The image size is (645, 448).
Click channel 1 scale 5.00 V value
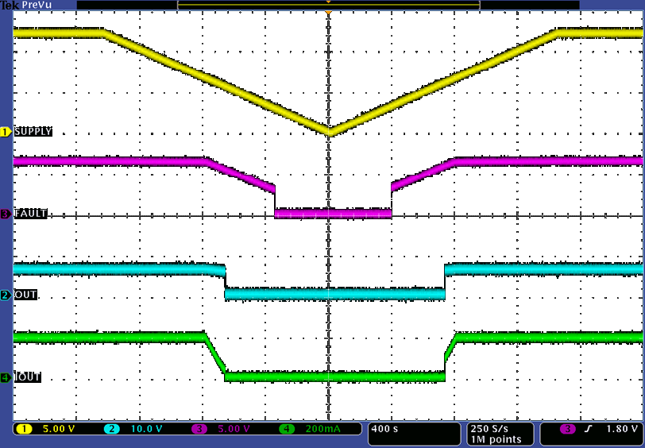pos(59,429)
